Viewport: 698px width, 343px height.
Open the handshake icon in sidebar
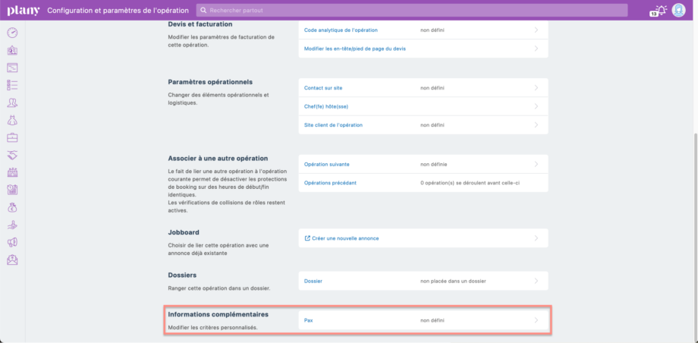[12, 155]
